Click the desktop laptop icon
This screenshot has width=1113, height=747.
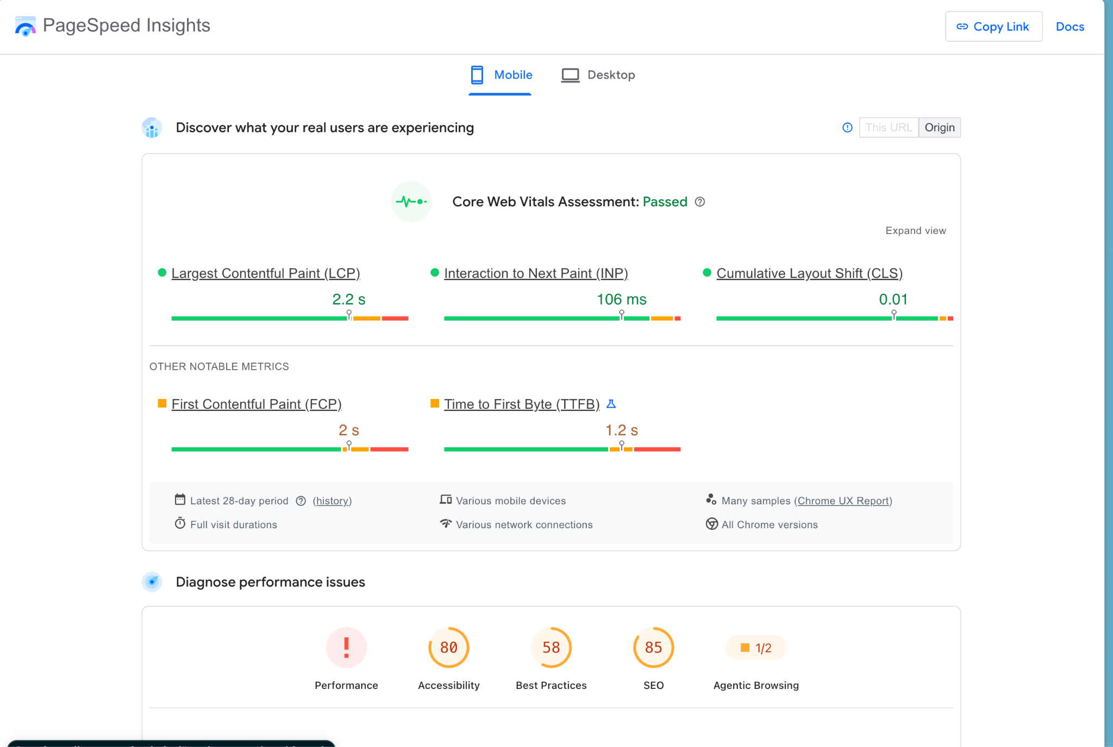570,75
